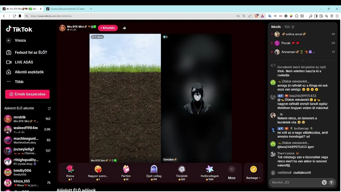Viewport: 341px width, 192px height.
Task: Click buttercup username in chat
Action: [301, 129]
